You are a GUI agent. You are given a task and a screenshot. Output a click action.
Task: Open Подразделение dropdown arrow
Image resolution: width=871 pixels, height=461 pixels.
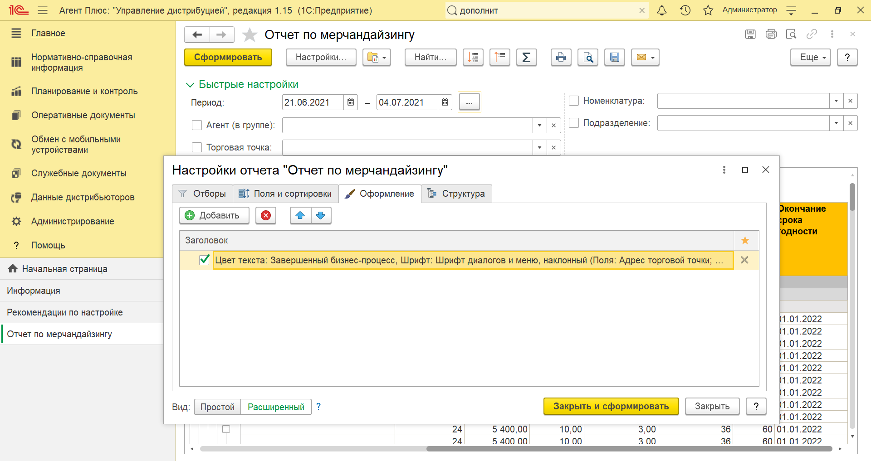(x=836, y=123)
